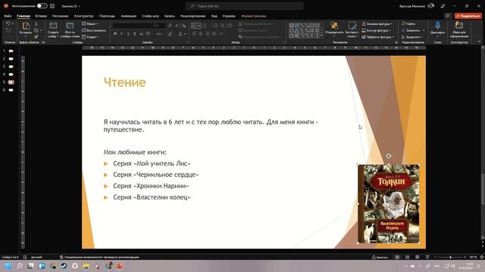This screenshot has height=272, width=485.
Task: Switch to the Конструктор tab
Action: [x=83, y=16]
